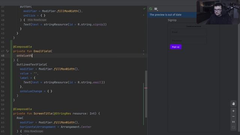Click 'Row(' on line 62
The width and height of the screenshot is (240, 135).
20,118
